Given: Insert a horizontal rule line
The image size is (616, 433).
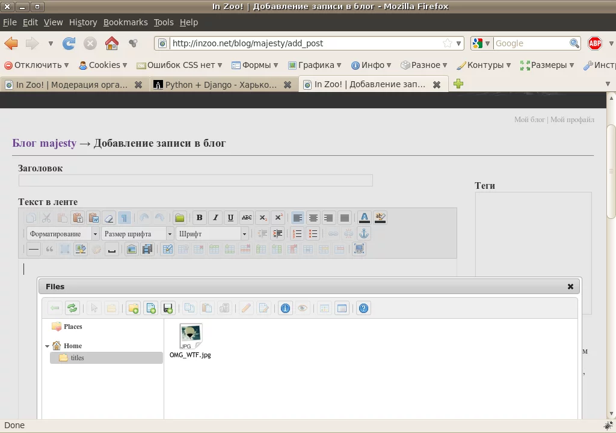Looking at the screenshot, I should click(34, 249).
